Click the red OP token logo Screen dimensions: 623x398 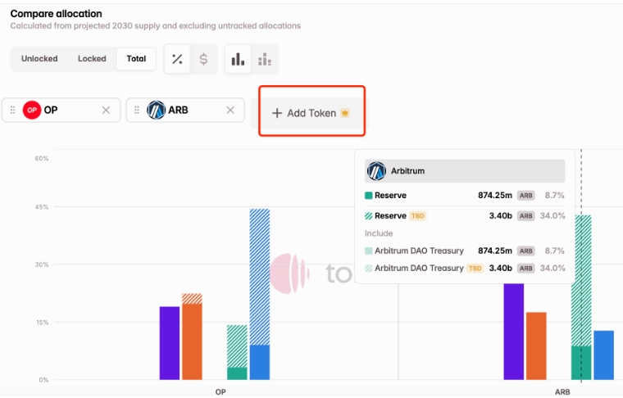pyautogui.click(x=32, y=110)
